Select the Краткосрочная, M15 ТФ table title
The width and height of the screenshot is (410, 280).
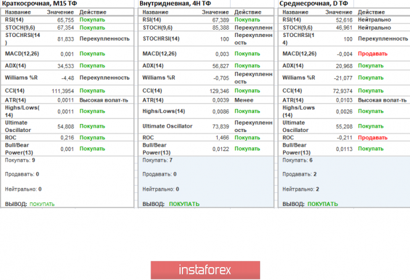point(39,4)
